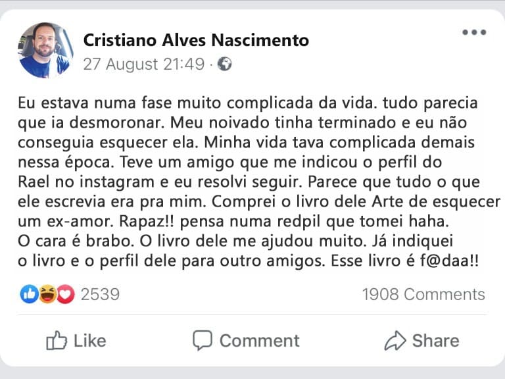
Task: Toggle the Like button label
Action: 90,340
